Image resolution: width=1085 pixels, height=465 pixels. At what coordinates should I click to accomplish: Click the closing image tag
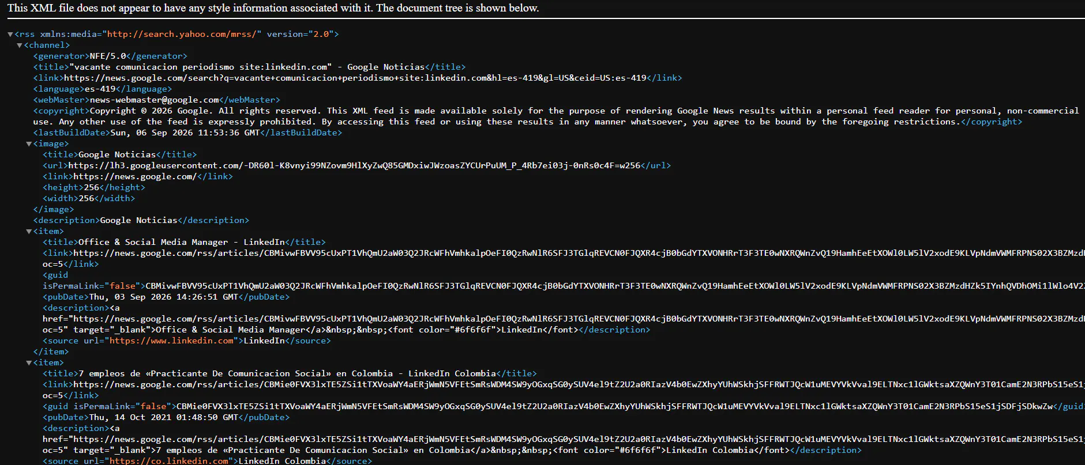54,210
